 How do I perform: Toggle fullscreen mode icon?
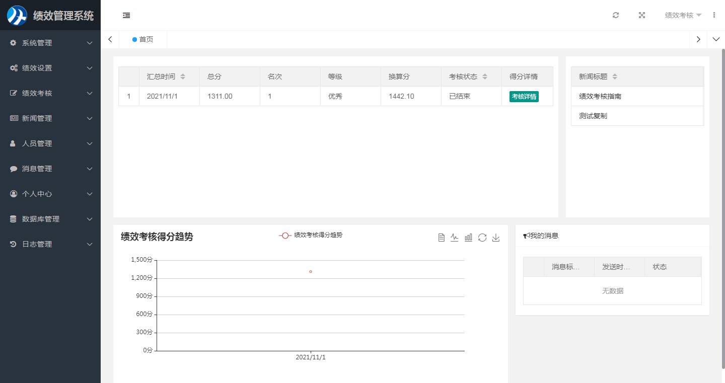[x=642, y=15]
